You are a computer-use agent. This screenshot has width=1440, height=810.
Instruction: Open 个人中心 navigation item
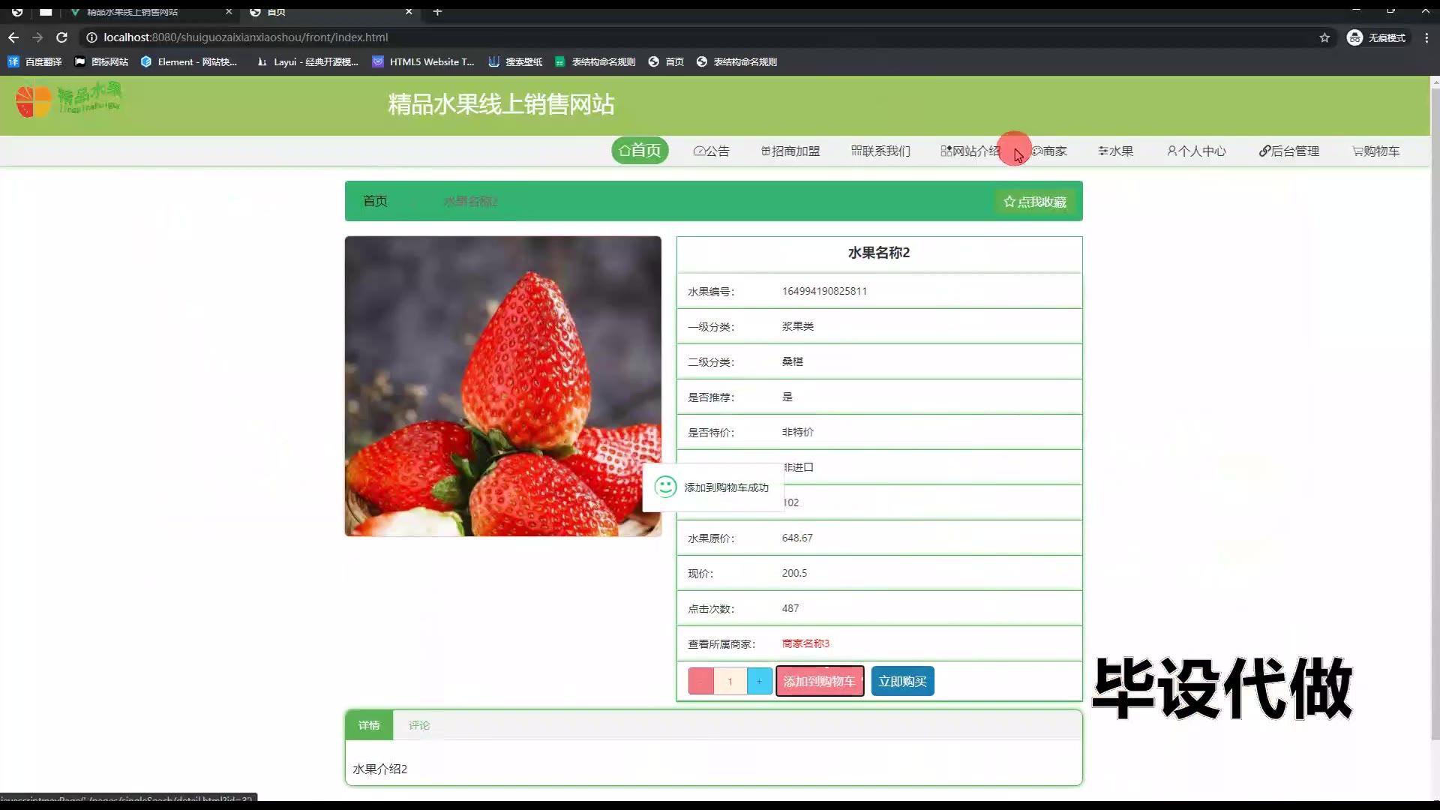[1197, 151]
